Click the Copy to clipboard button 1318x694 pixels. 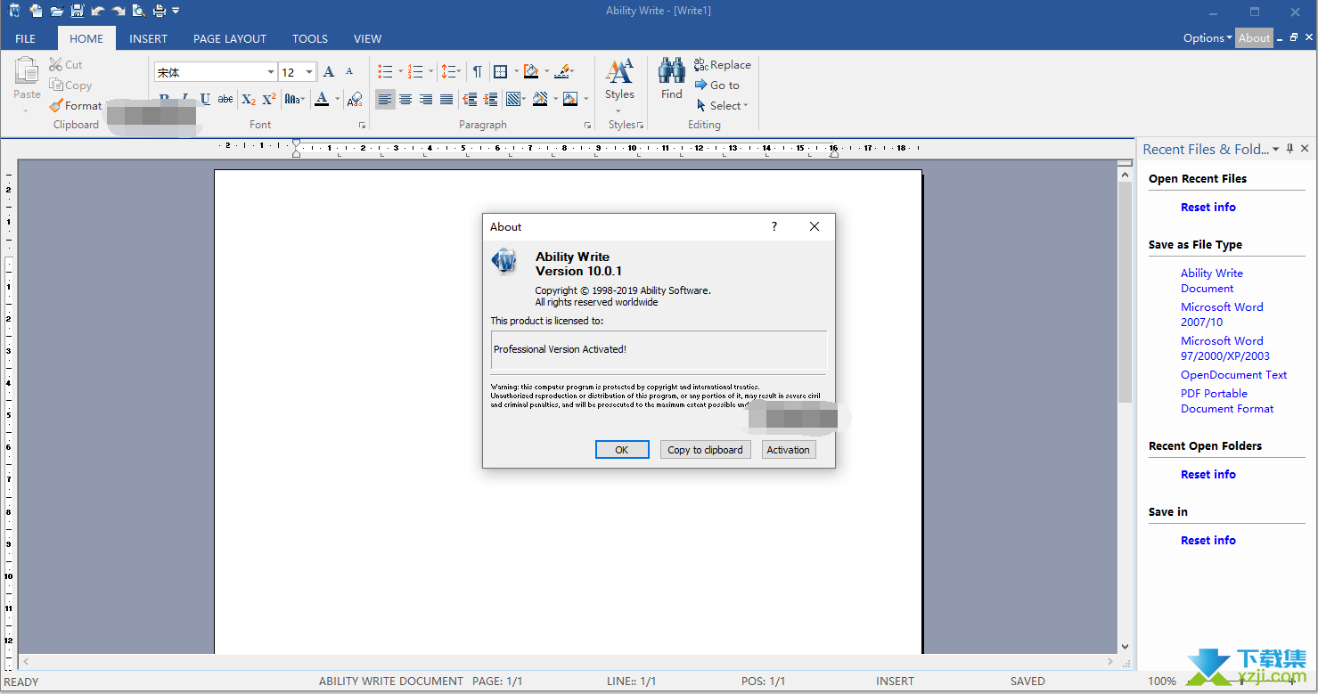705,450
